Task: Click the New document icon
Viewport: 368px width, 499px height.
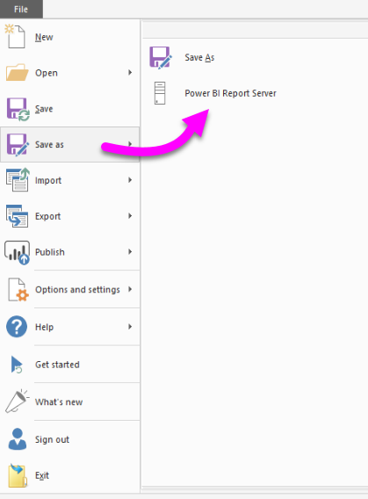Action: point(15,37)
